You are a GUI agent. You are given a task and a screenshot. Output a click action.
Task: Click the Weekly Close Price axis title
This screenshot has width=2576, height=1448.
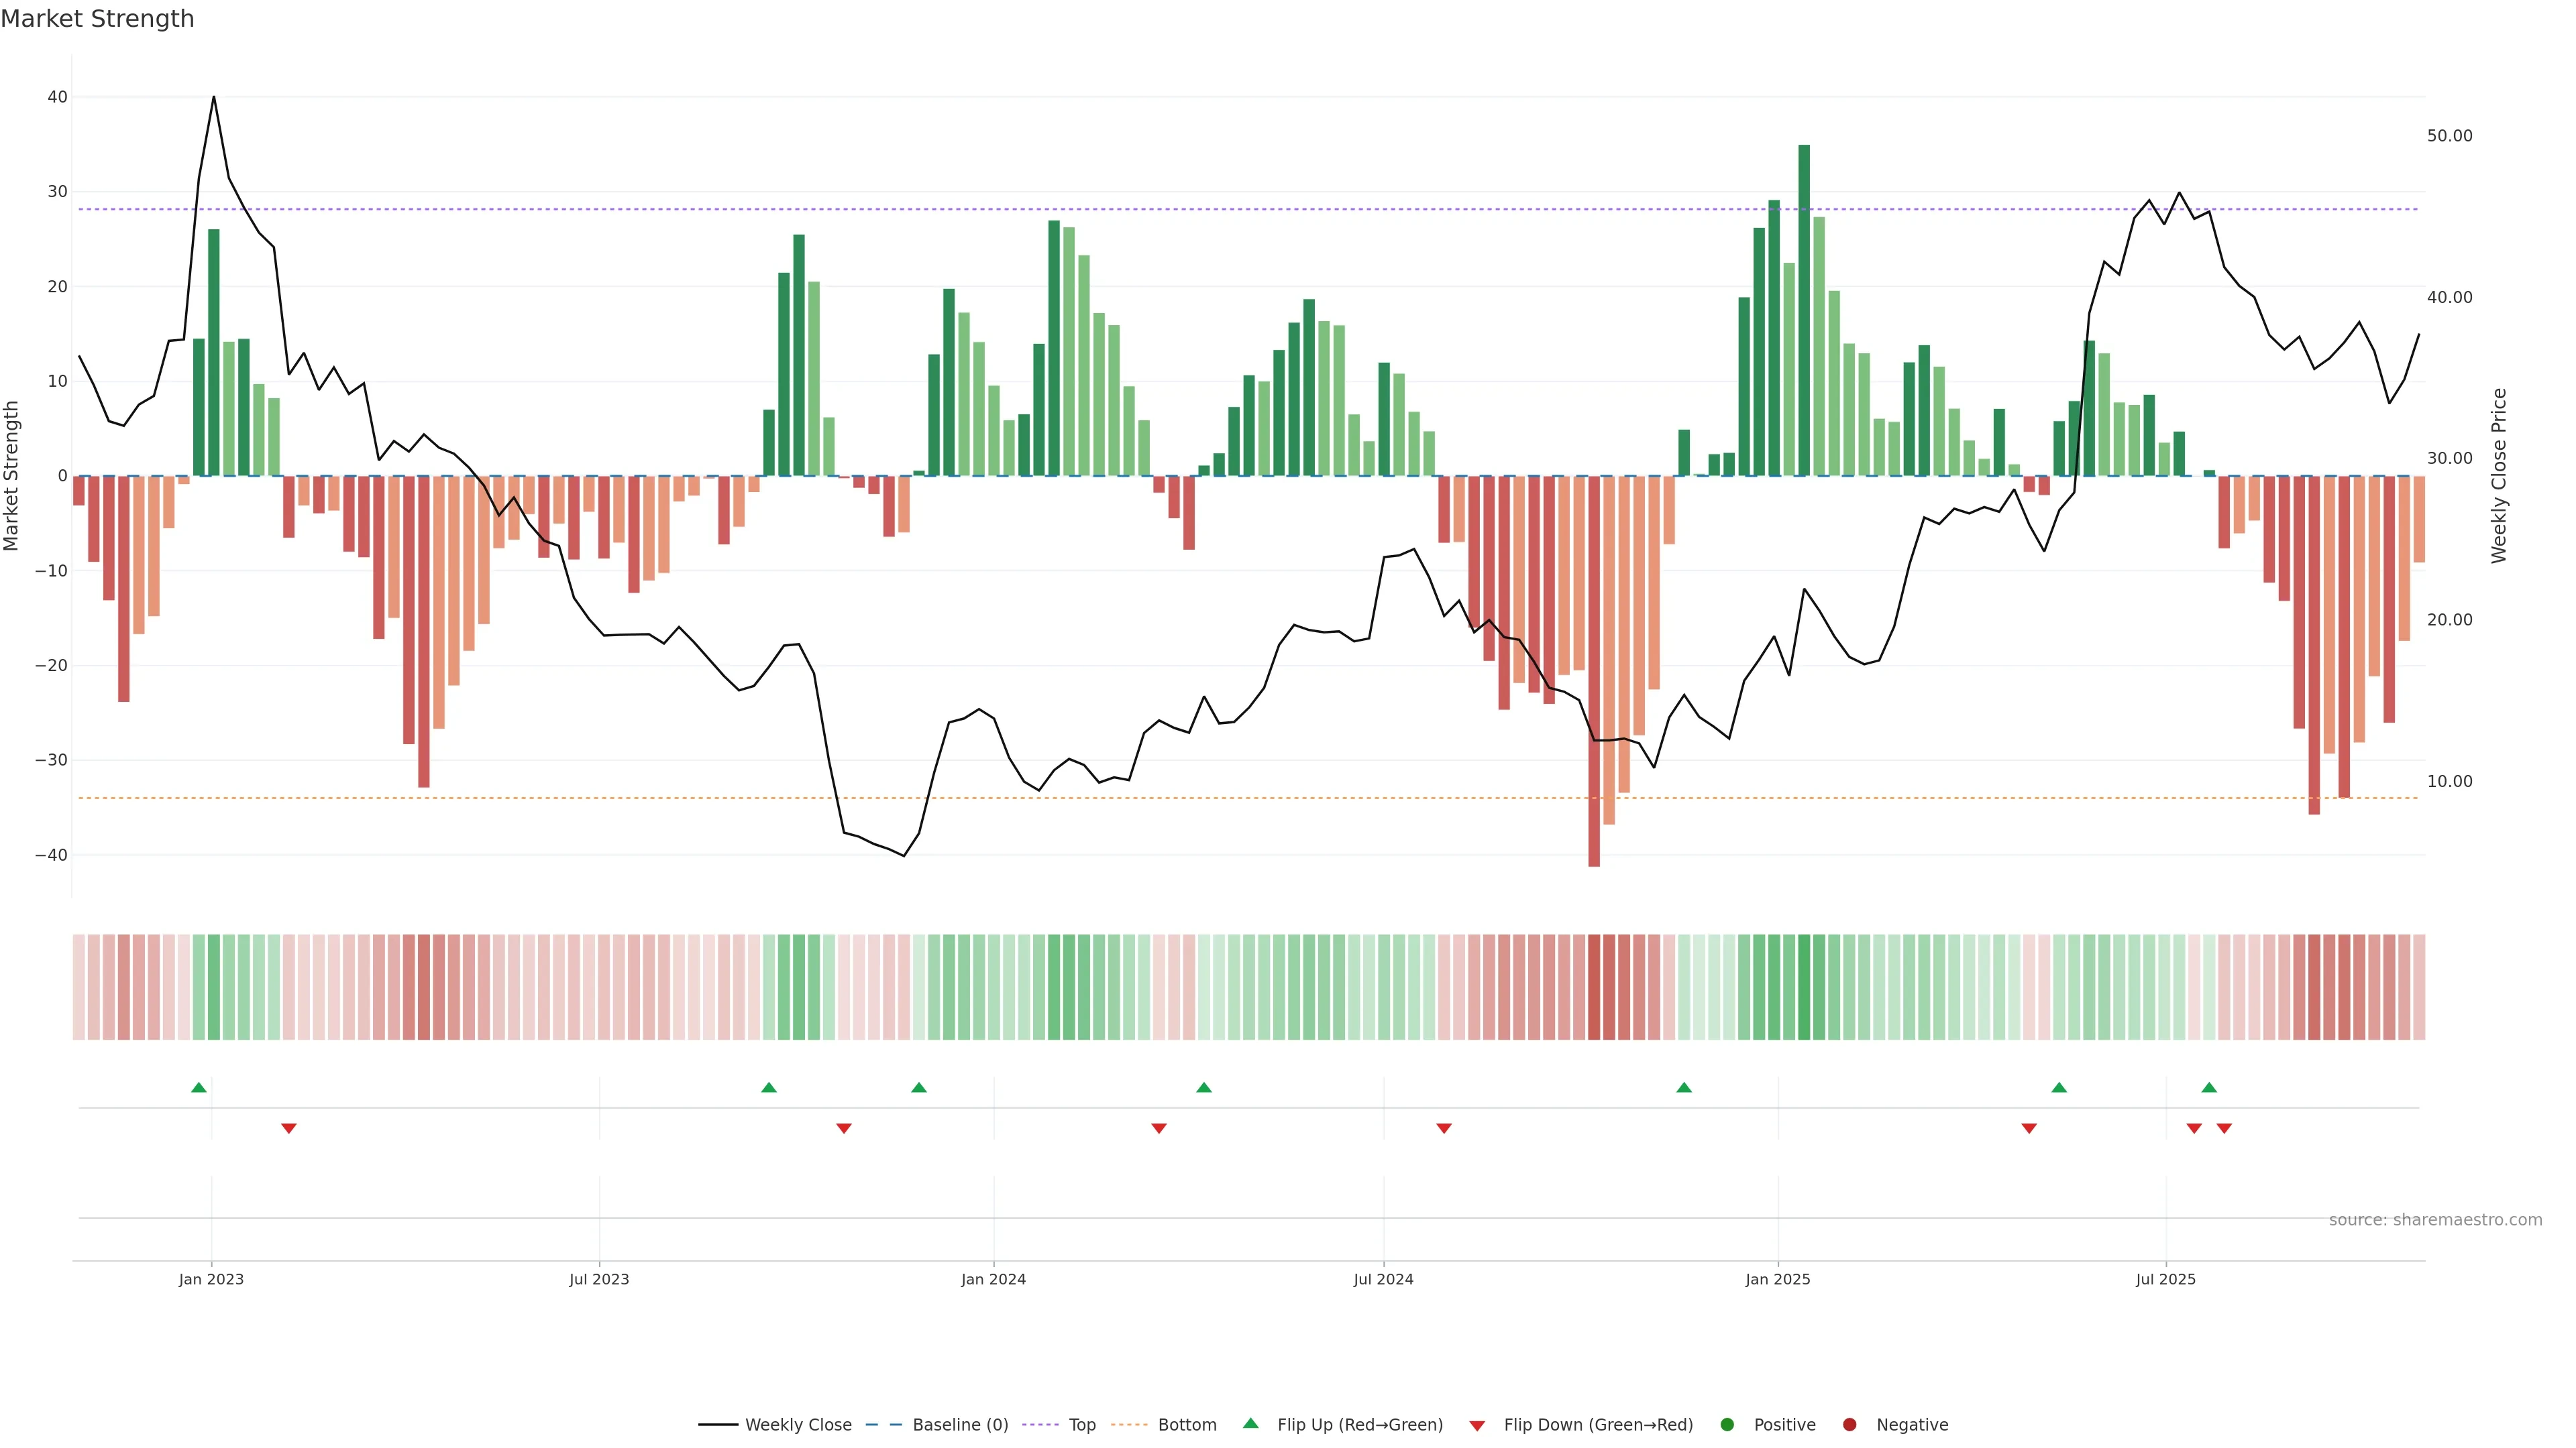click(2499, 476)
